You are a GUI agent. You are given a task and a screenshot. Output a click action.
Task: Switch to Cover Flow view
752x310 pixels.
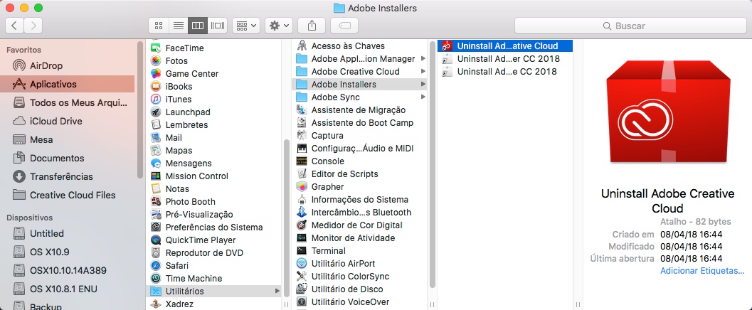pyautogui.click(x=217, y=26)
